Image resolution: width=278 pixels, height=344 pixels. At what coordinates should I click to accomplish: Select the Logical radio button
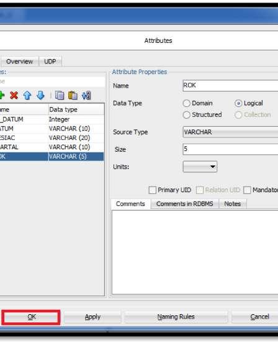(238, 103)
